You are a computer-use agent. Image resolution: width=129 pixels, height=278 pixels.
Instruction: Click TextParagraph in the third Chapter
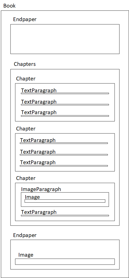(x=39, y=212)
